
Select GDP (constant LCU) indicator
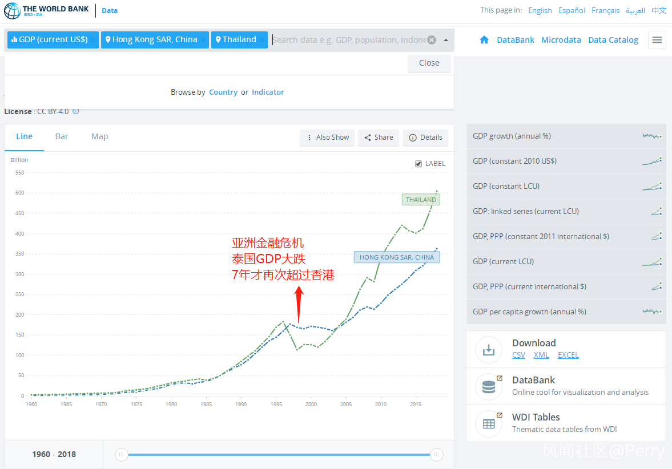click(x=566, y=187)
